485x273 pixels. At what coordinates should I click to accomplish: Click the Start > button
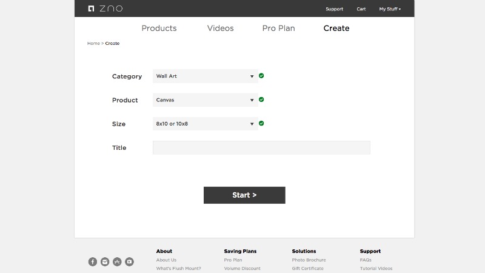[244, 195]
